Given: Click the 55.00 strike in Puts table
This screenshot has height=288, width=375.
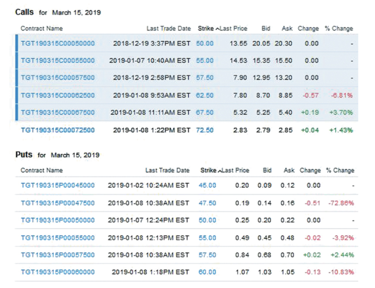Looking at the screenshot, I should (x=207, y=238).
